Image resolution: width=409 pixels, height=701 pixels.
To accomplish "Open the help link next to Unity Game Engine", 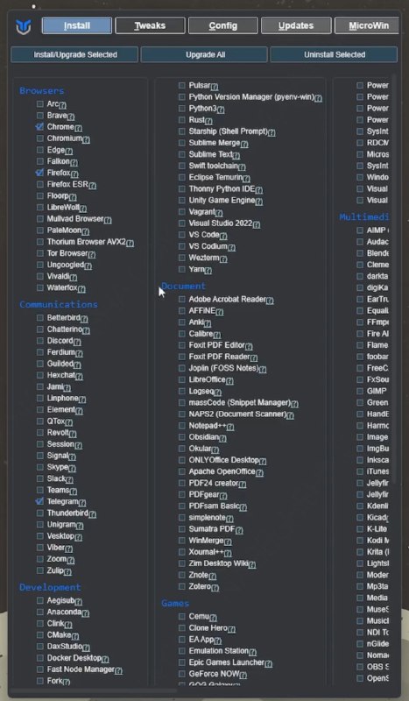I will (x=259, y=202).
